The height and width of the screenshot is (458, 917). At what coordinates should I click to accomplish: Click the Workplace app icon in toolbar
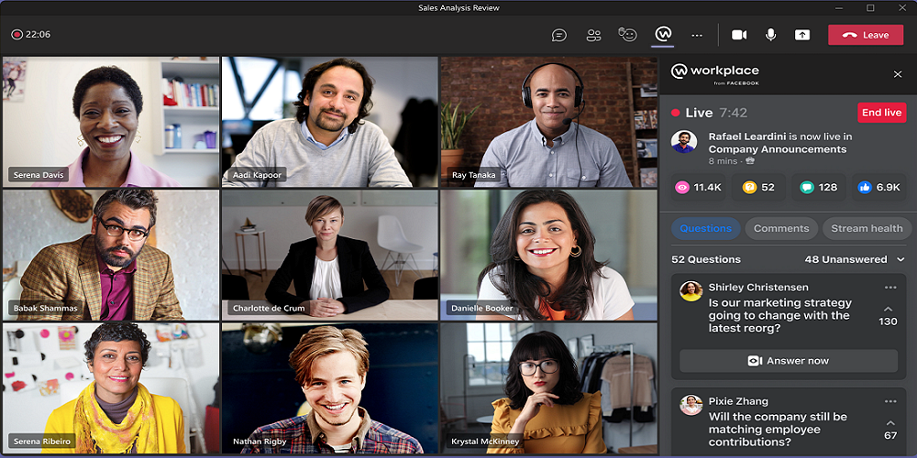(x=663, y=35)
